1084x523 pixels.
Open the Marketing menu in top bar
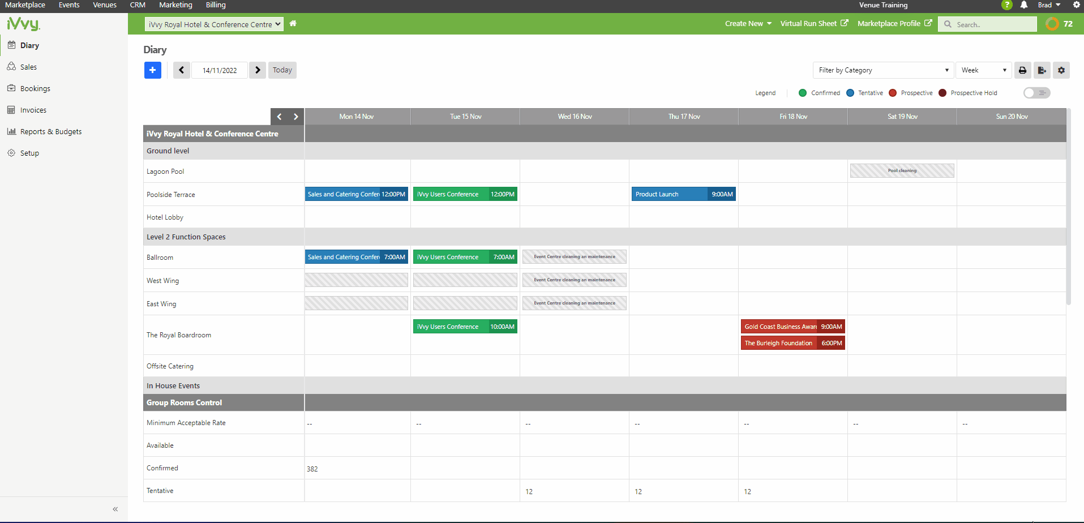click(x=175, y=5)
